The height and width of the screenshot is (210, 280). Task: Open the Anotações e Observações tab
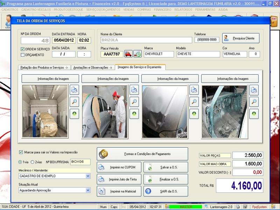tap(92, 67)
